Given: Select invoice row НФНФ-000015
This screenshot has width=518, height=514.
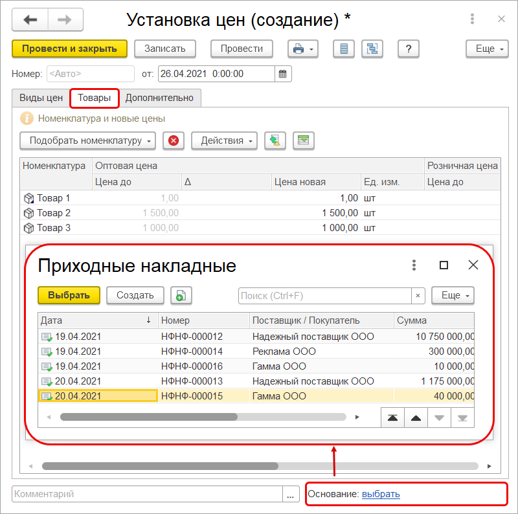Looking at the screenshot, I should 256,396.
